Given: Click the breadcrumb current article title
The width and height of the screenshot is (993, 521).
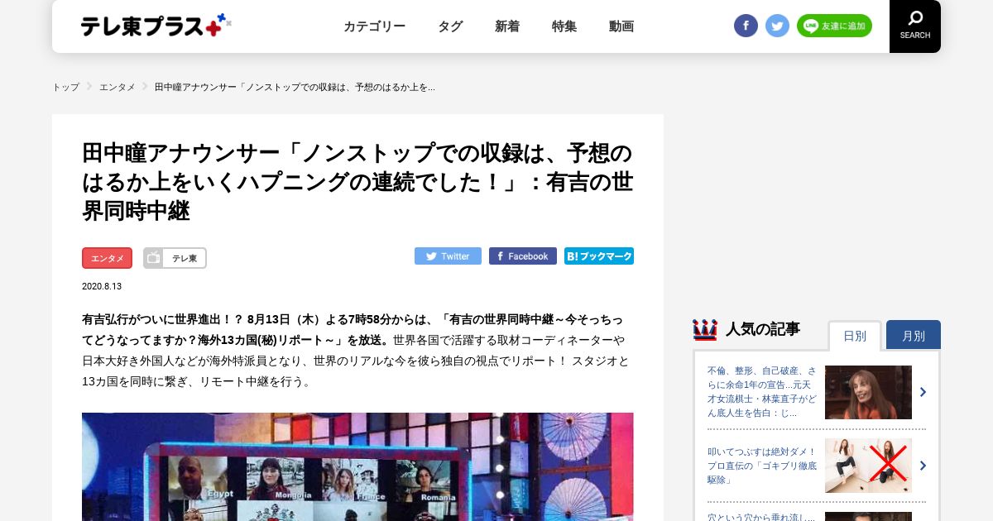Looking at the screenshot, I should [295, 87].
